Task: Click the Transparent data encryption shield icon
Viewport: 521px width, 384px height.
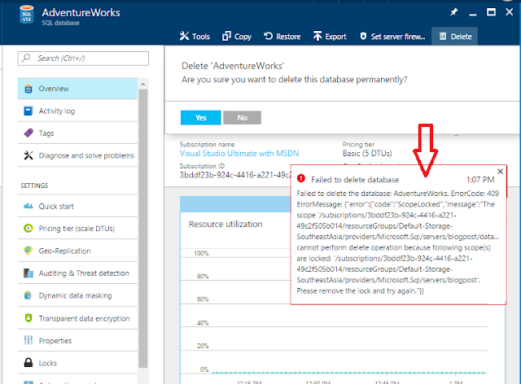Action: (x=28, y=318)
